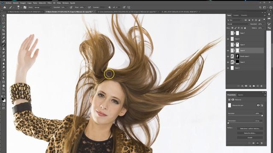The width and height of the screenshot is (273, 153).
Task: Hide the selected Capa 6 layer
Action: [x=228, y=51]
